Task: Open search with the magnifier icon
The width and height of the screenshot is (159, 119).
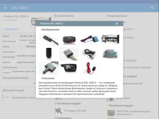Action: [x=152, y=8]
